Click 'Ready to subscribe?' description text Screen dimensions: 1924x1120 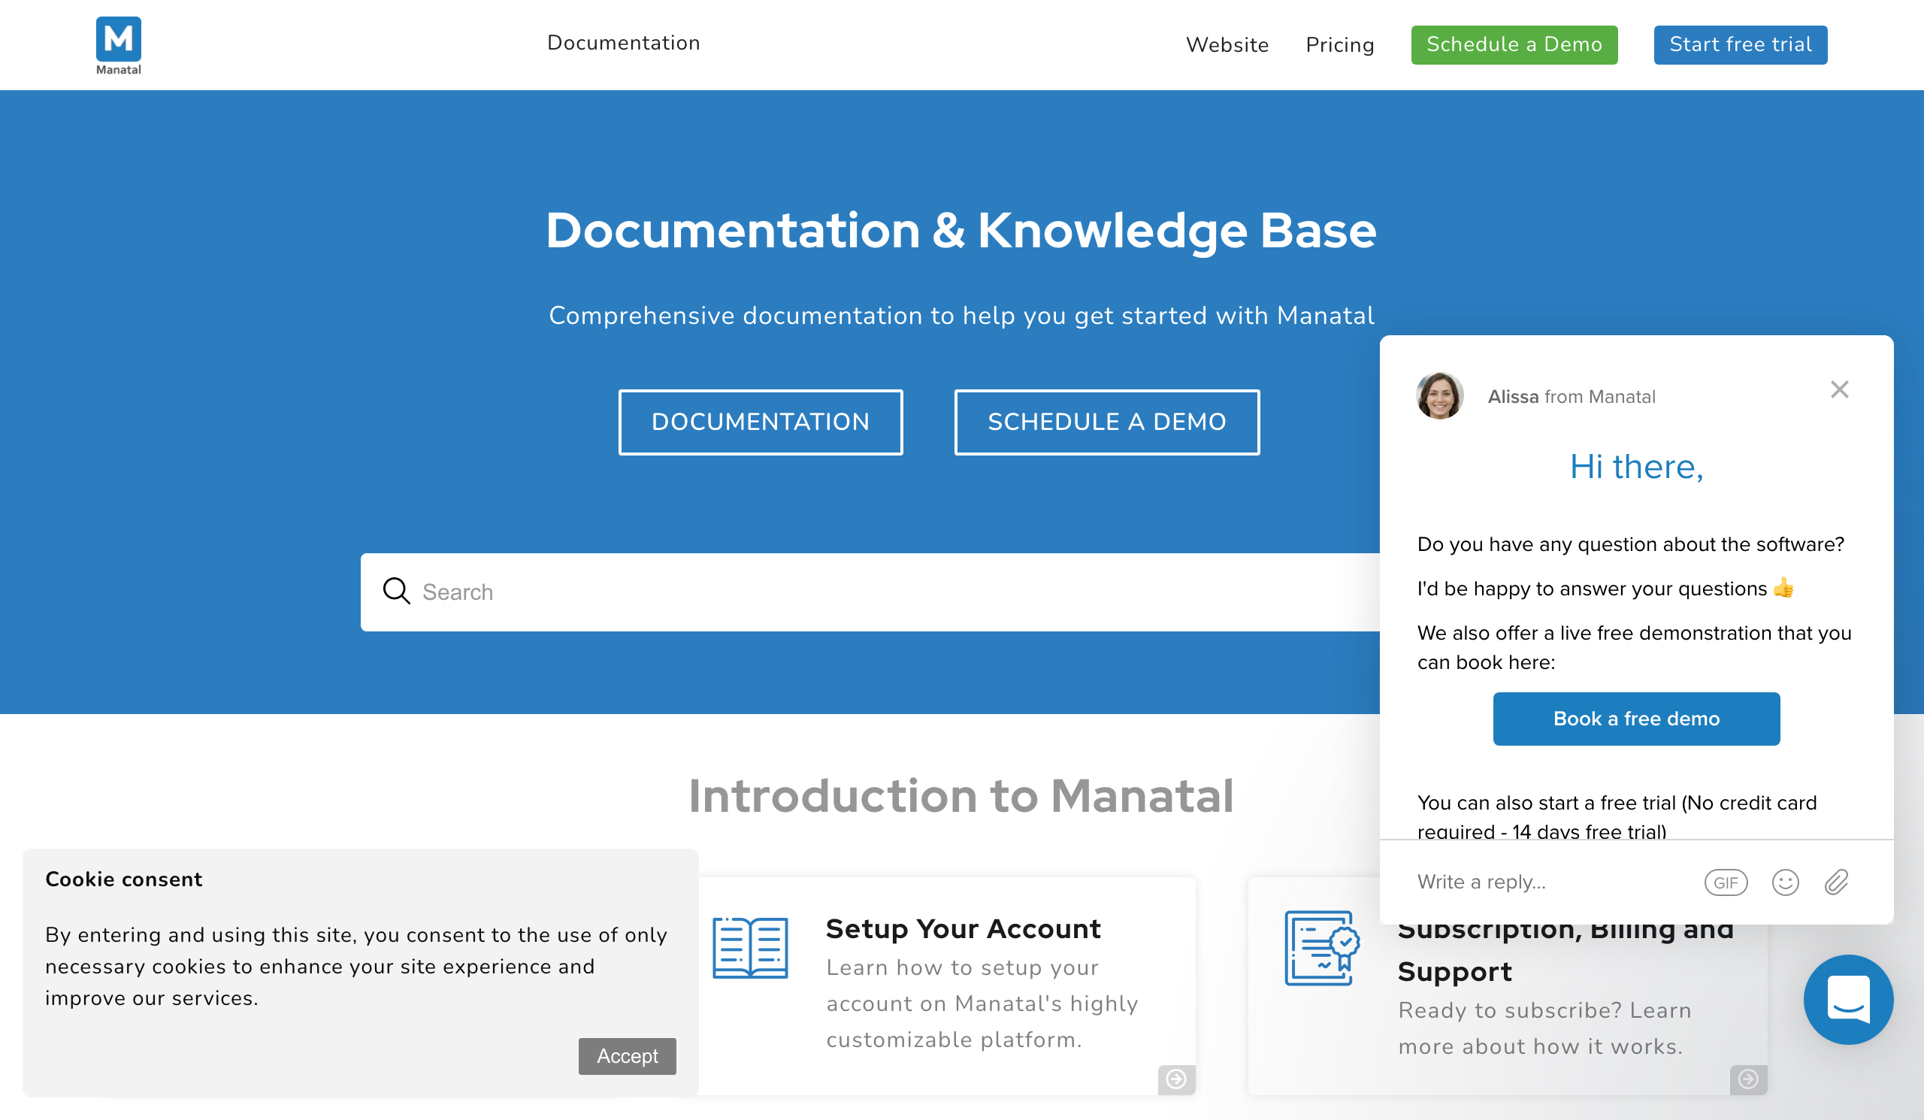(x=1544, y=1028)
